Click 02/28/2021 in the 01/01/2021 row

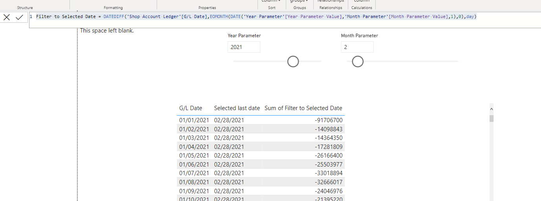tap(229, 120)
